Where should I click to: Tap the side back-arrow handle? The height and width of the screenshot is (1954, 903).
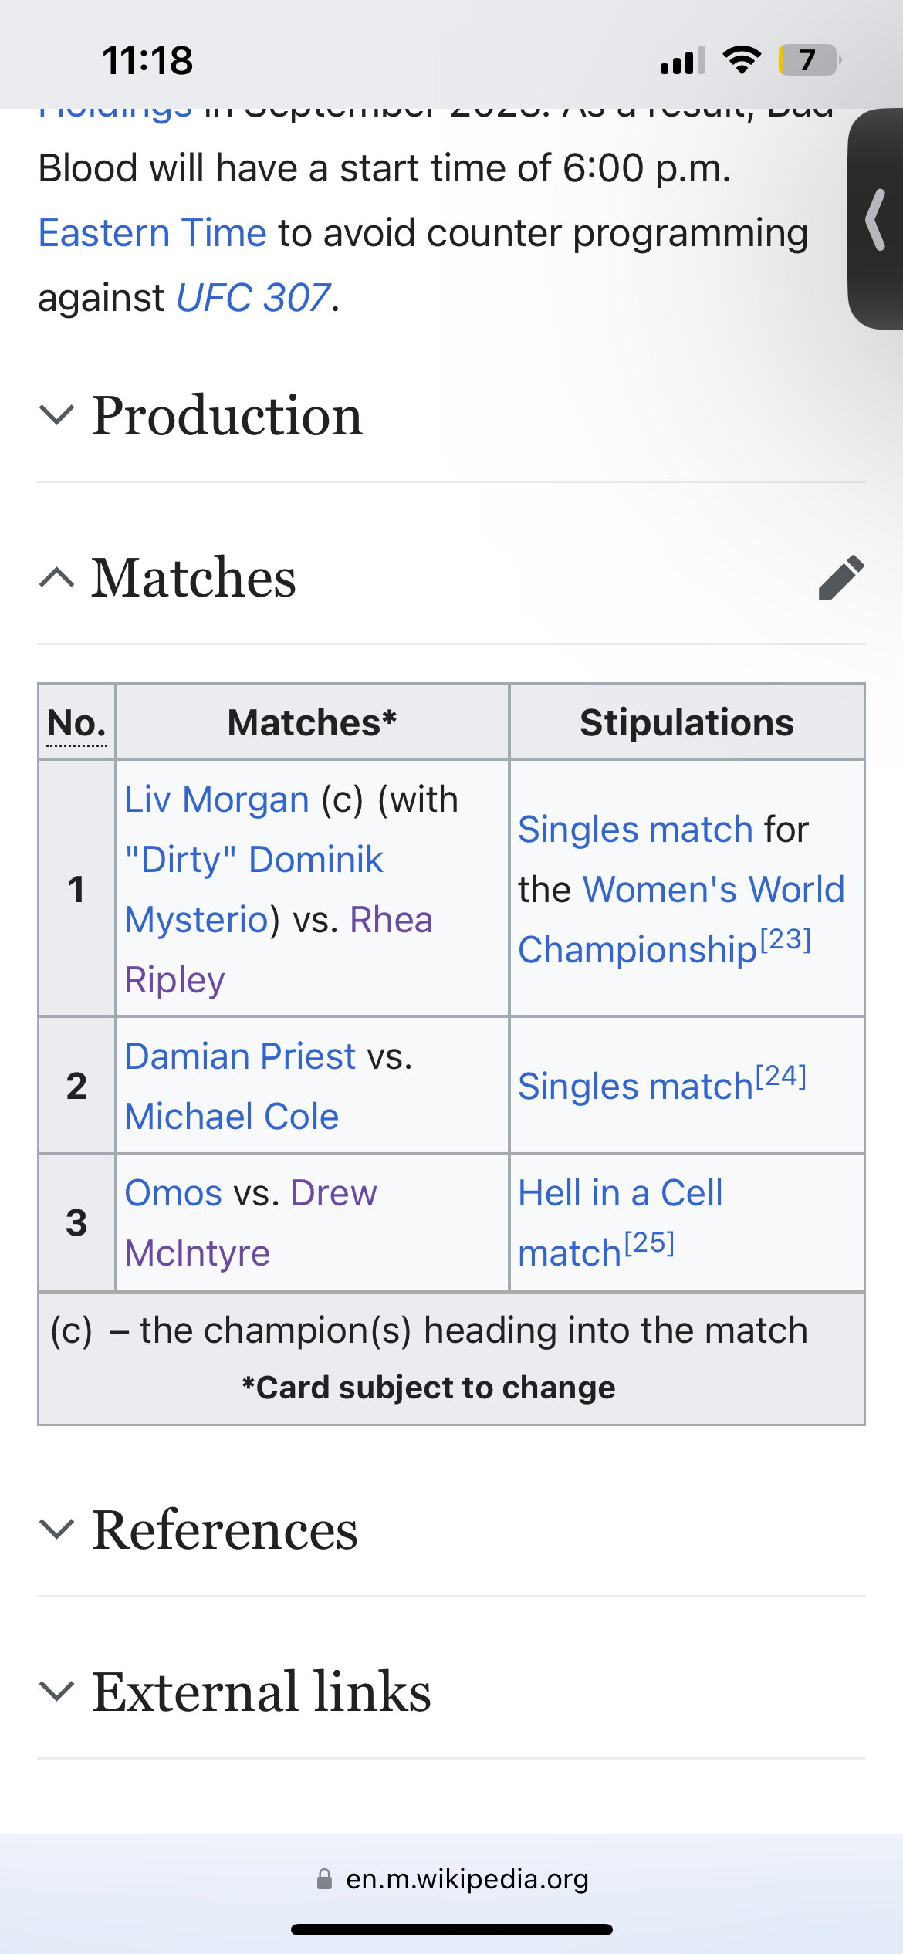pyautogui.click(x=876, y=221)
